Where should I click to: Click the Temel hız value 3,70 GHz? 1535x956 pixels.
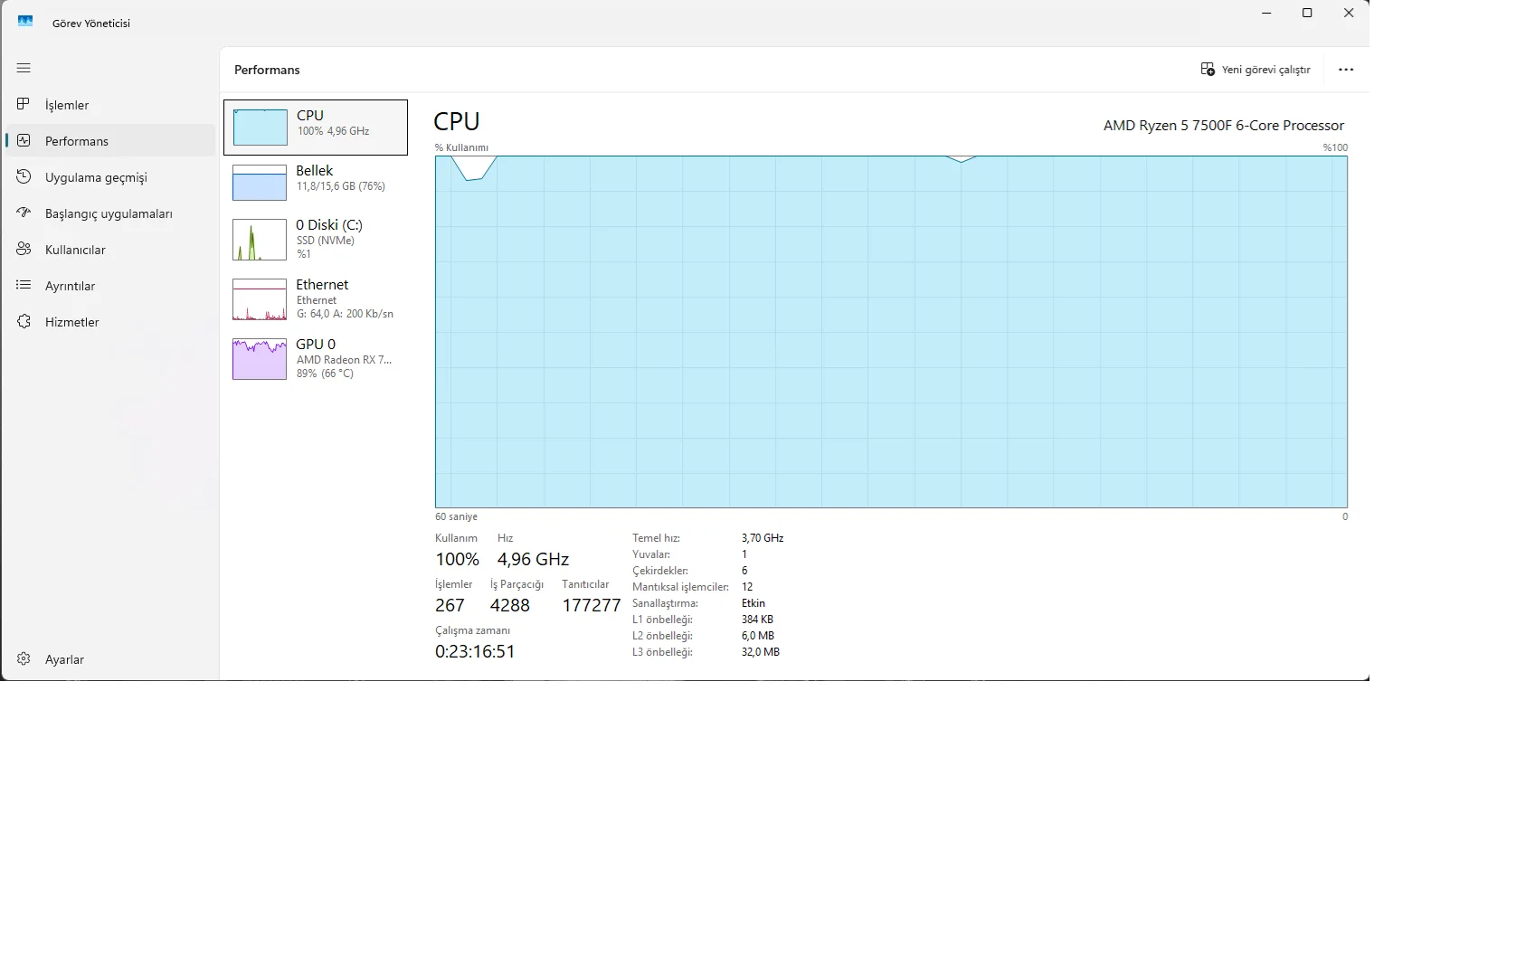[x=763, y=538]
